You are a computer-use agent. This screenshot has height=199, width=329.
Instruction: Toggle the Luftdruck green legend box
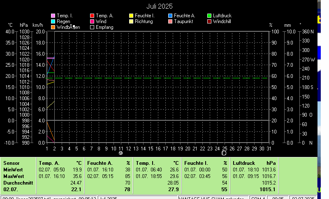point(209,16)
